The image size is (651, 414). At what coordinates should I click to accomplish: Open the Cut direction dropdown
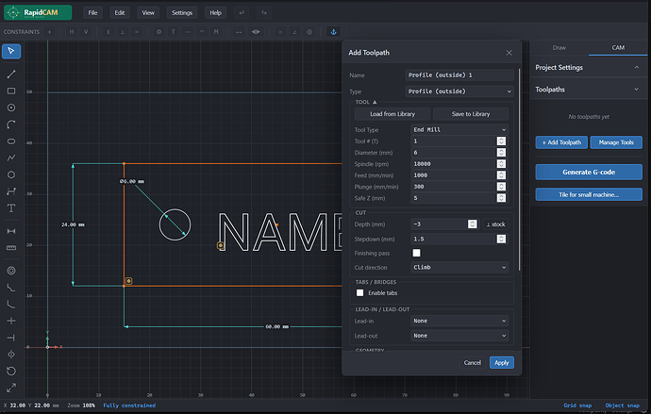(459, 267)
